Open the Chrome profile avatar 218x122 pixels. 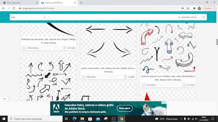click(199, 8)
